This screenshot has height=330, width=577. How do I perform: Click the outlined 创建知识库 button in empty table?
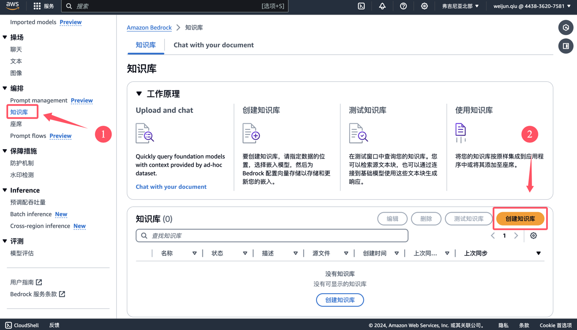340,300
